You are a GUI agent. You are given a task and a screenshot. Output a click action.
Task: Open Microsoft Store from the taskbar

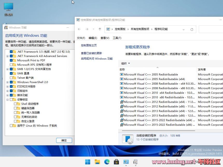tap(116, 162)
